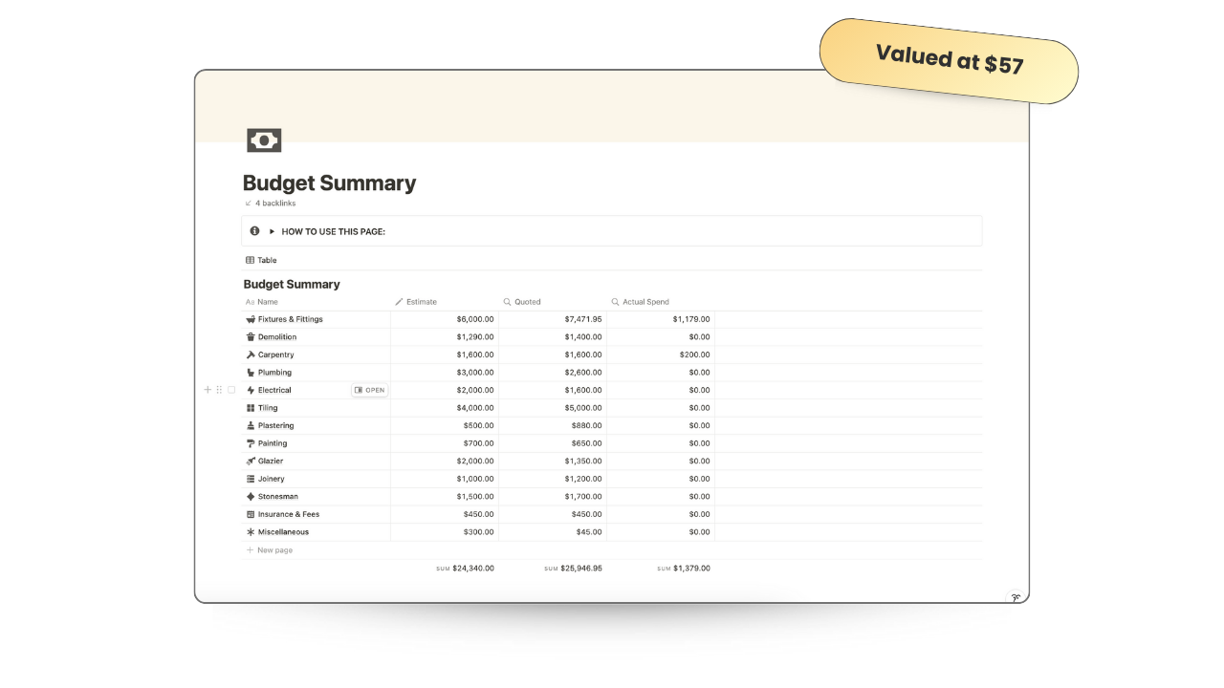Screen dimensions: 1224x688
Task: Click the Tiling row name
Action: (x=268, y=408)
